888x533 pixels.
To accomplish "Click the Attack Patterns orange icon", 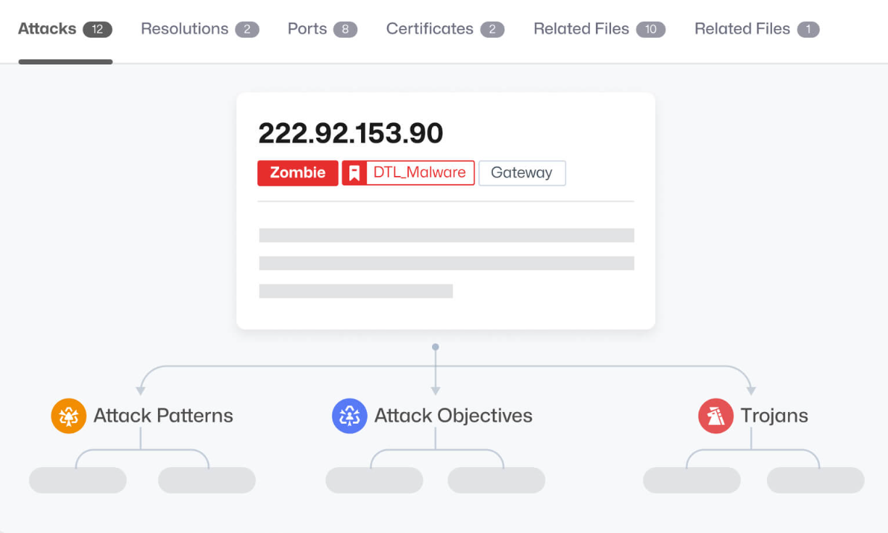I will (x=69, y=416).
